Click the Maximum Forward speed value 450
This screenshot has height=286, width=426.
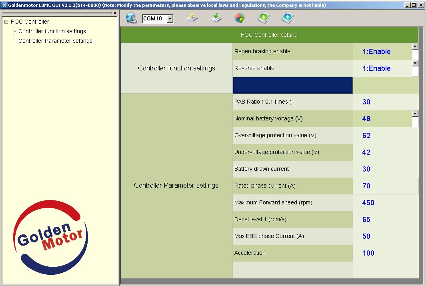384,203
